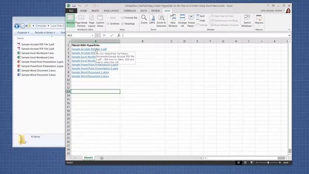Click Back button in Explorer window
The width and height of the screenshot is (309, 174).
(x=17, y=26)
